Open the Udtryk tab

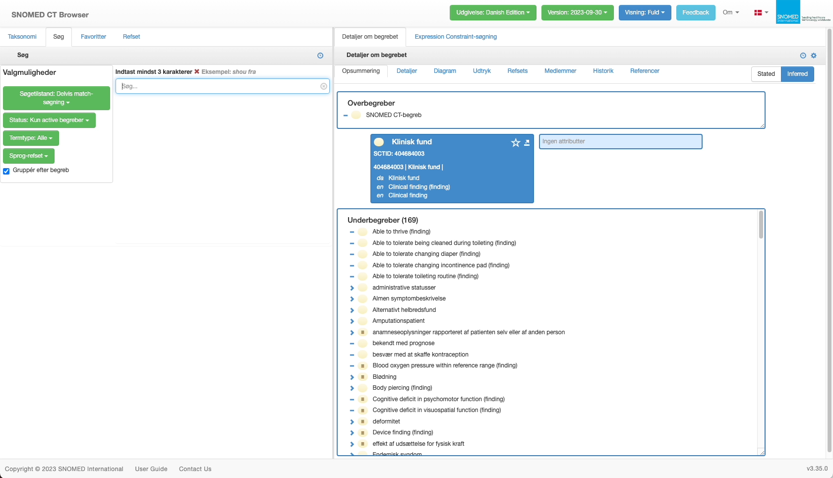click(481, 71)
